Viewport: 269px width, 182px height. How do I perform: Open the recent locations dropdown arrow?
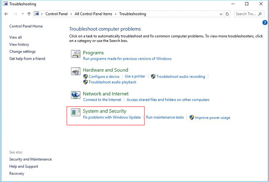(23, 14)
